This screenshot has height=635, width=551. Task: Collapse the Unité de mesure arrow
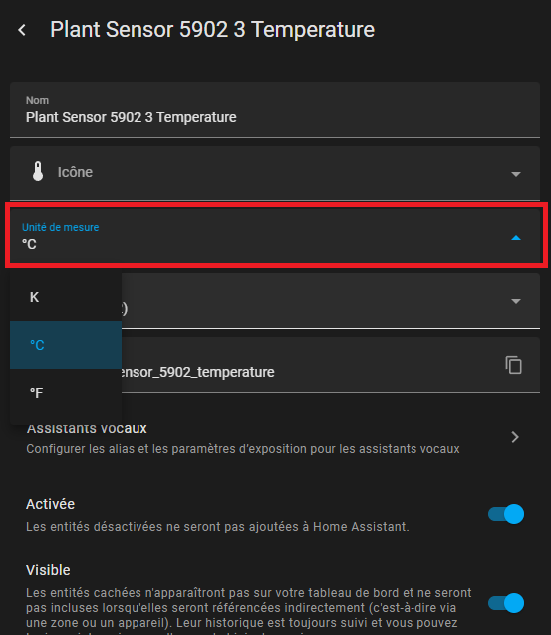click(516, 237)
